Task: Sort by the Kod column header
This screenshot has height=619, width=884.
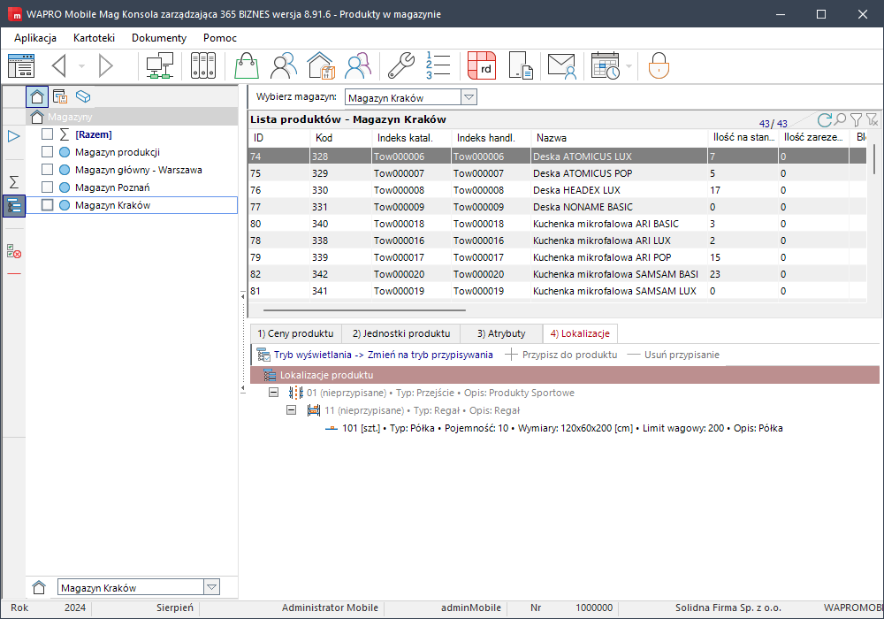Action: 340,138
